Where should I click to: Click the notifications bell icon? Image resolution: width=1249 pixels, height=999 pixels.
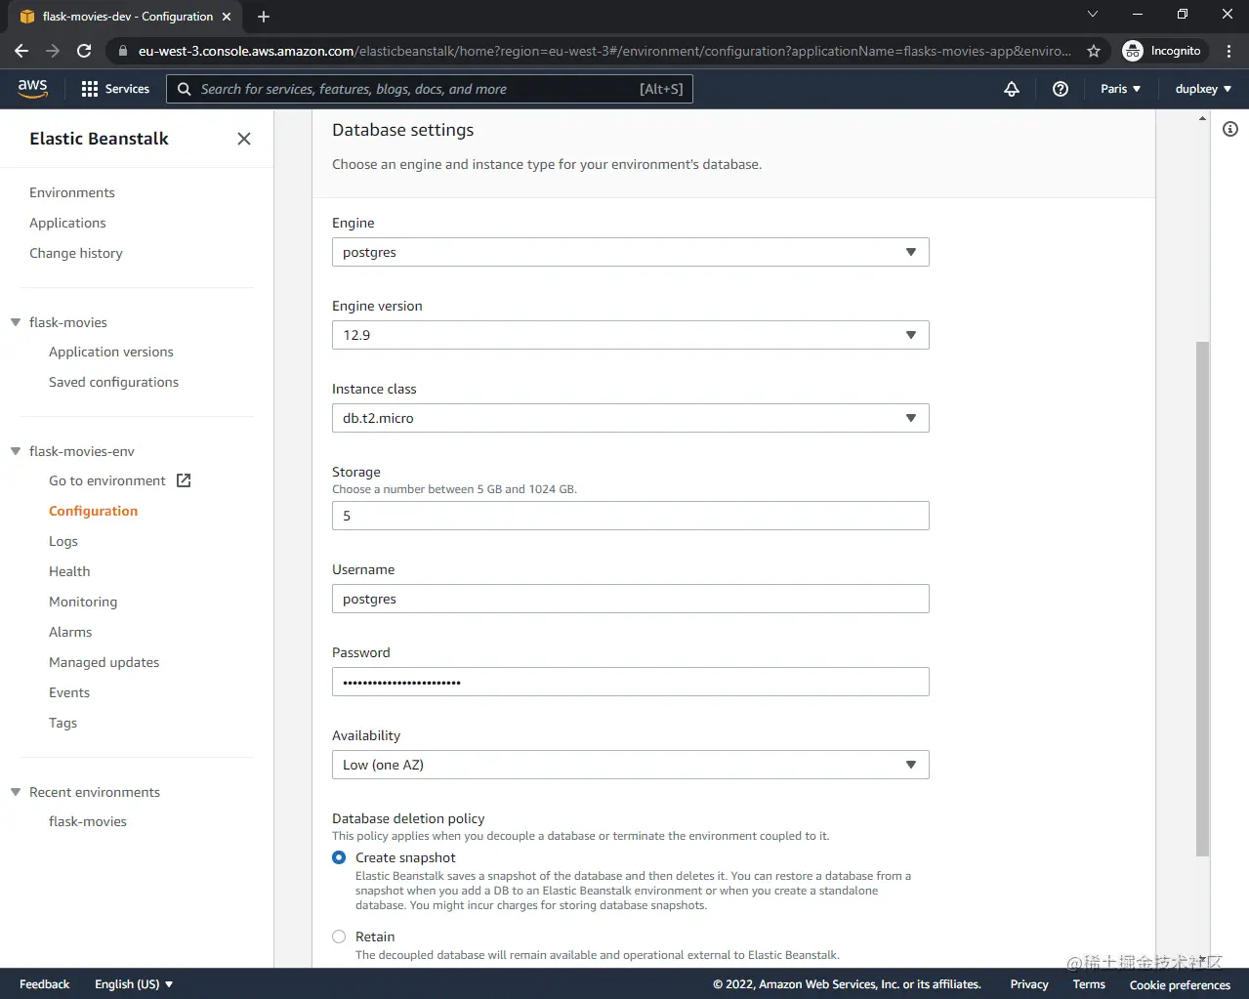click(x=1012, y=89)
